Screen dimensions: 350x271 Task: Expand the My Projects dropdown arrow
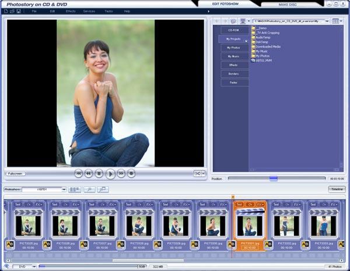pyautogui.click(x=246, y=41)
